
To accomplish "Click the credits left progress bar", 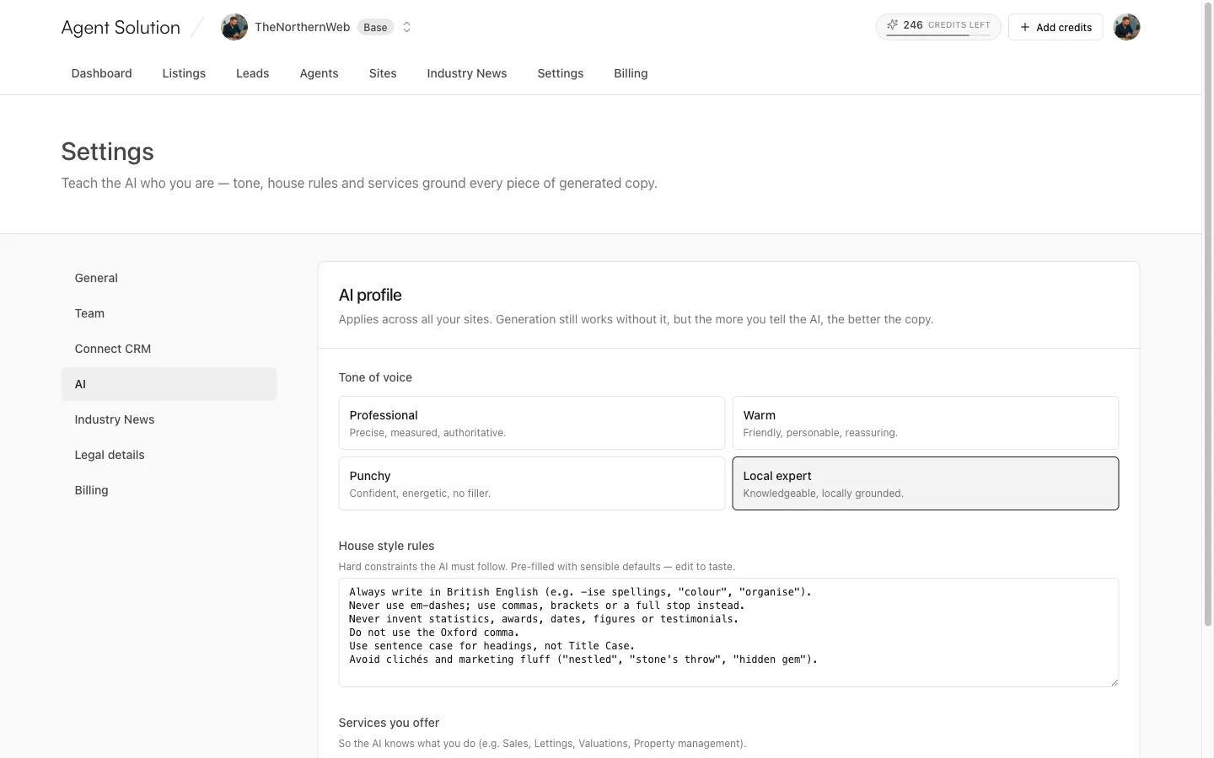I will [x=938, y=35].
